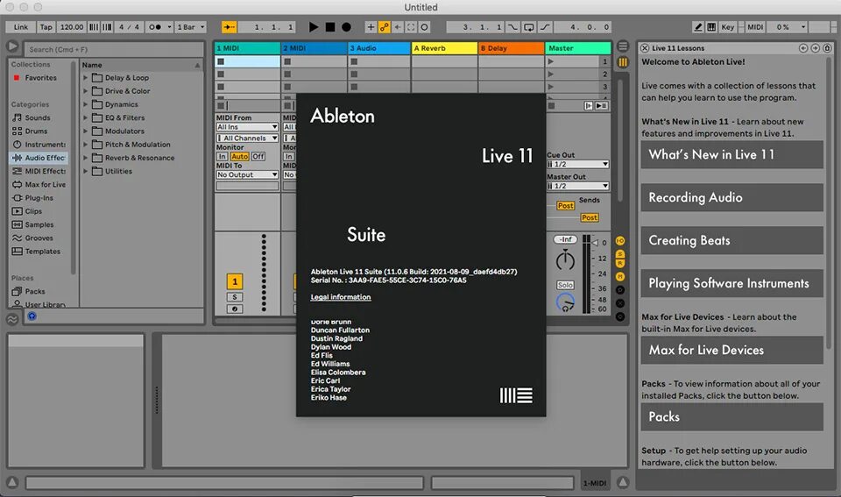The width and height of the screenshot is (841, 497).
Task: Toggle the Follow playback button
Action: [229, 27]
